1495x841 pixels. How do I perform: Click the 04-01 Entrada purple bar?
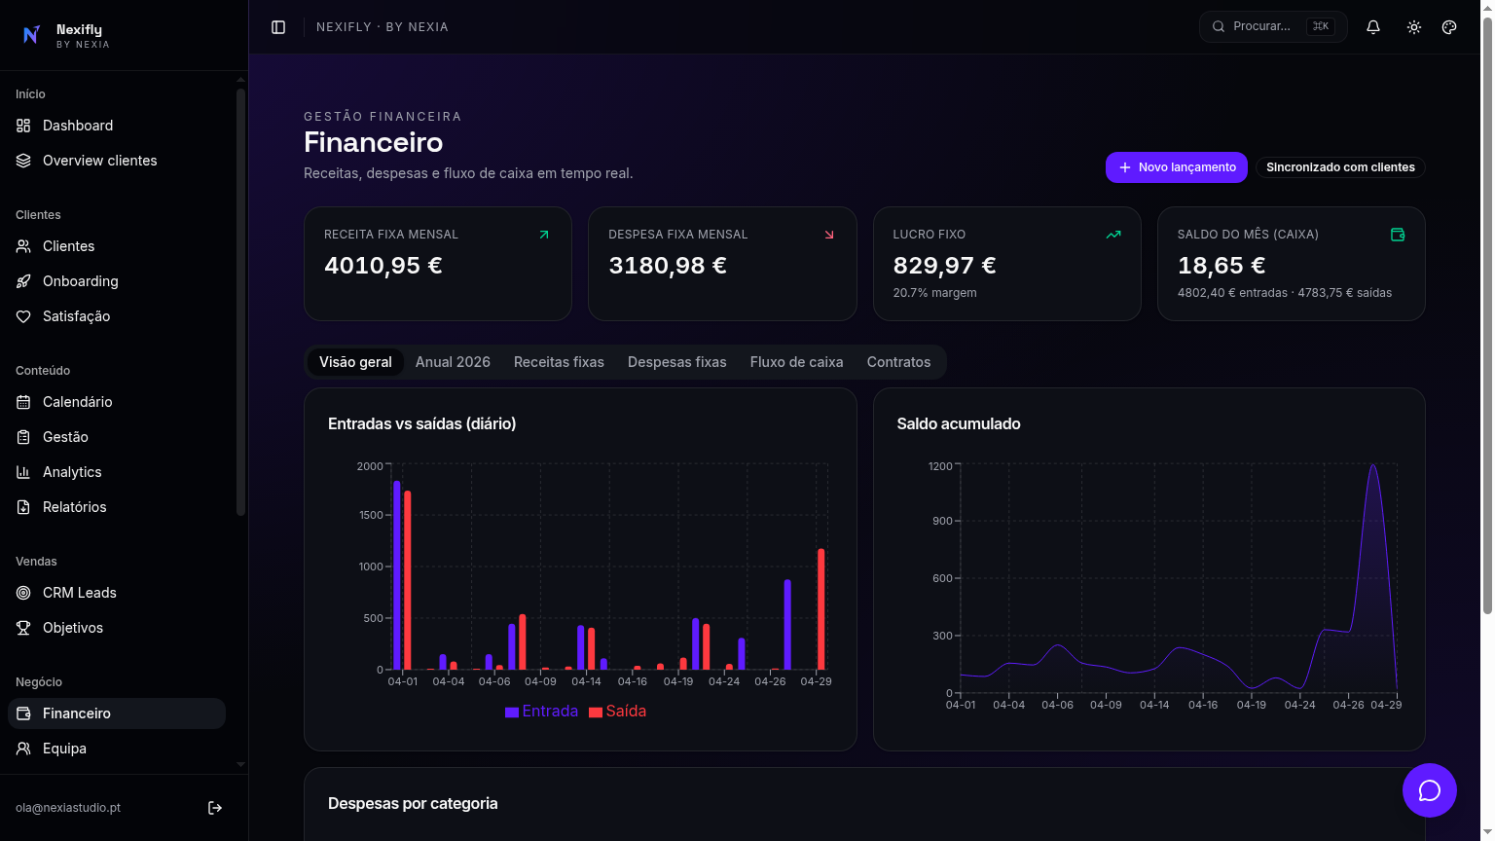coord(397,575)
